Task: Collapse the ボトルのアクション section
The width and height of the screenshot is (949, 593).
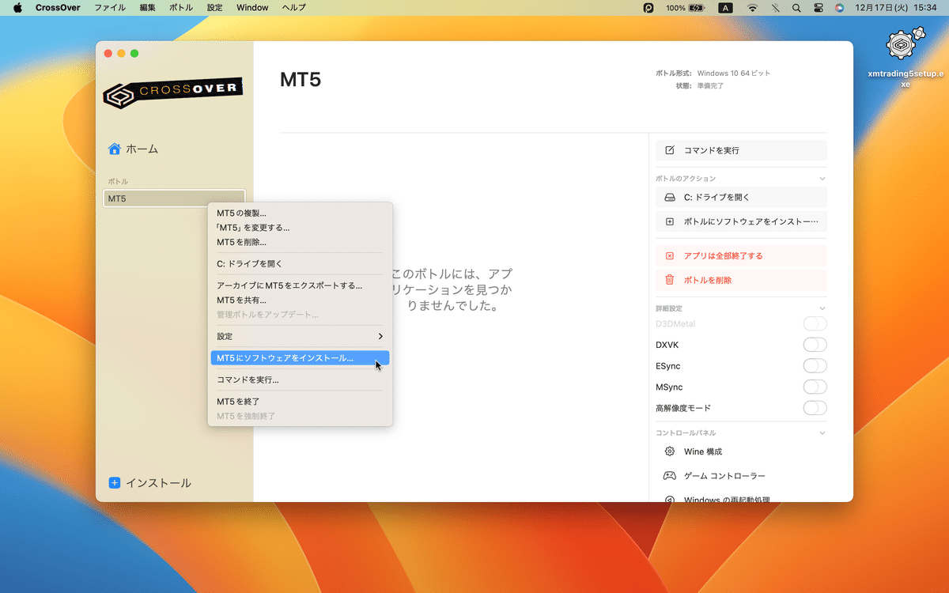Action: [822, 179]
